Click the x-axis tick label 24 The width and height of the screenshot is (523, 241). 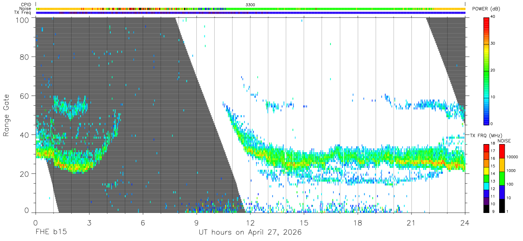[465, 222]
